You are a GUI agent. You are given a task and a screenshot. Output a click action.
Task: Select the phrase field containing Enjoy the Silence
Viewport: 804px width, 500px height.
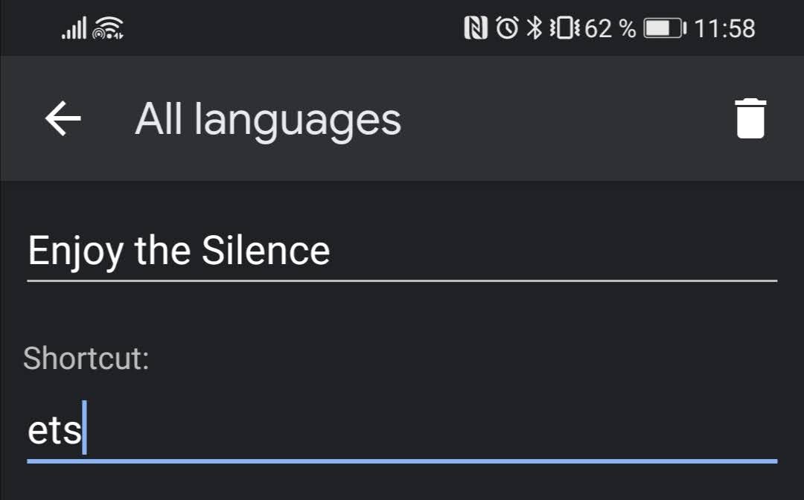[x=179, y=251]
